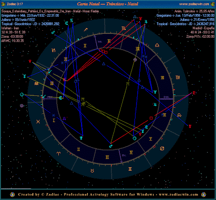Screen dimensions: 216x200
Task: Click the natal Jupiter glyph inside right
Action: click(155, 104)
